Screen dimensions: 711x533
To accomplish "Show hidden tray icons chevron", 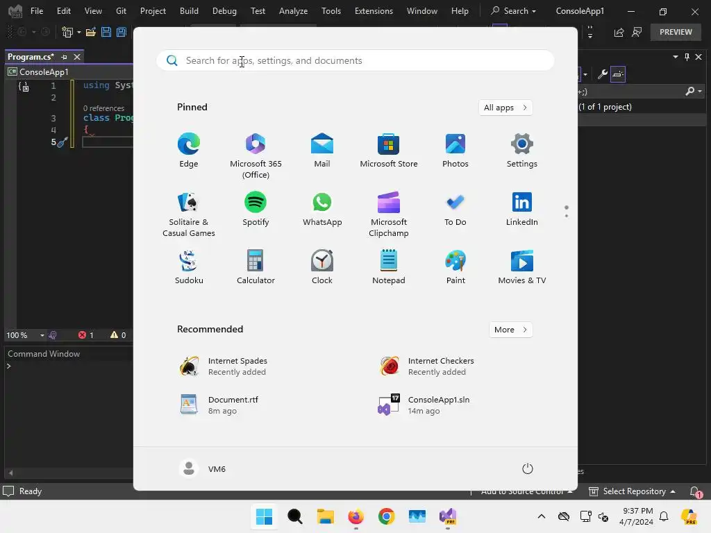I will (x=542, y=516).
